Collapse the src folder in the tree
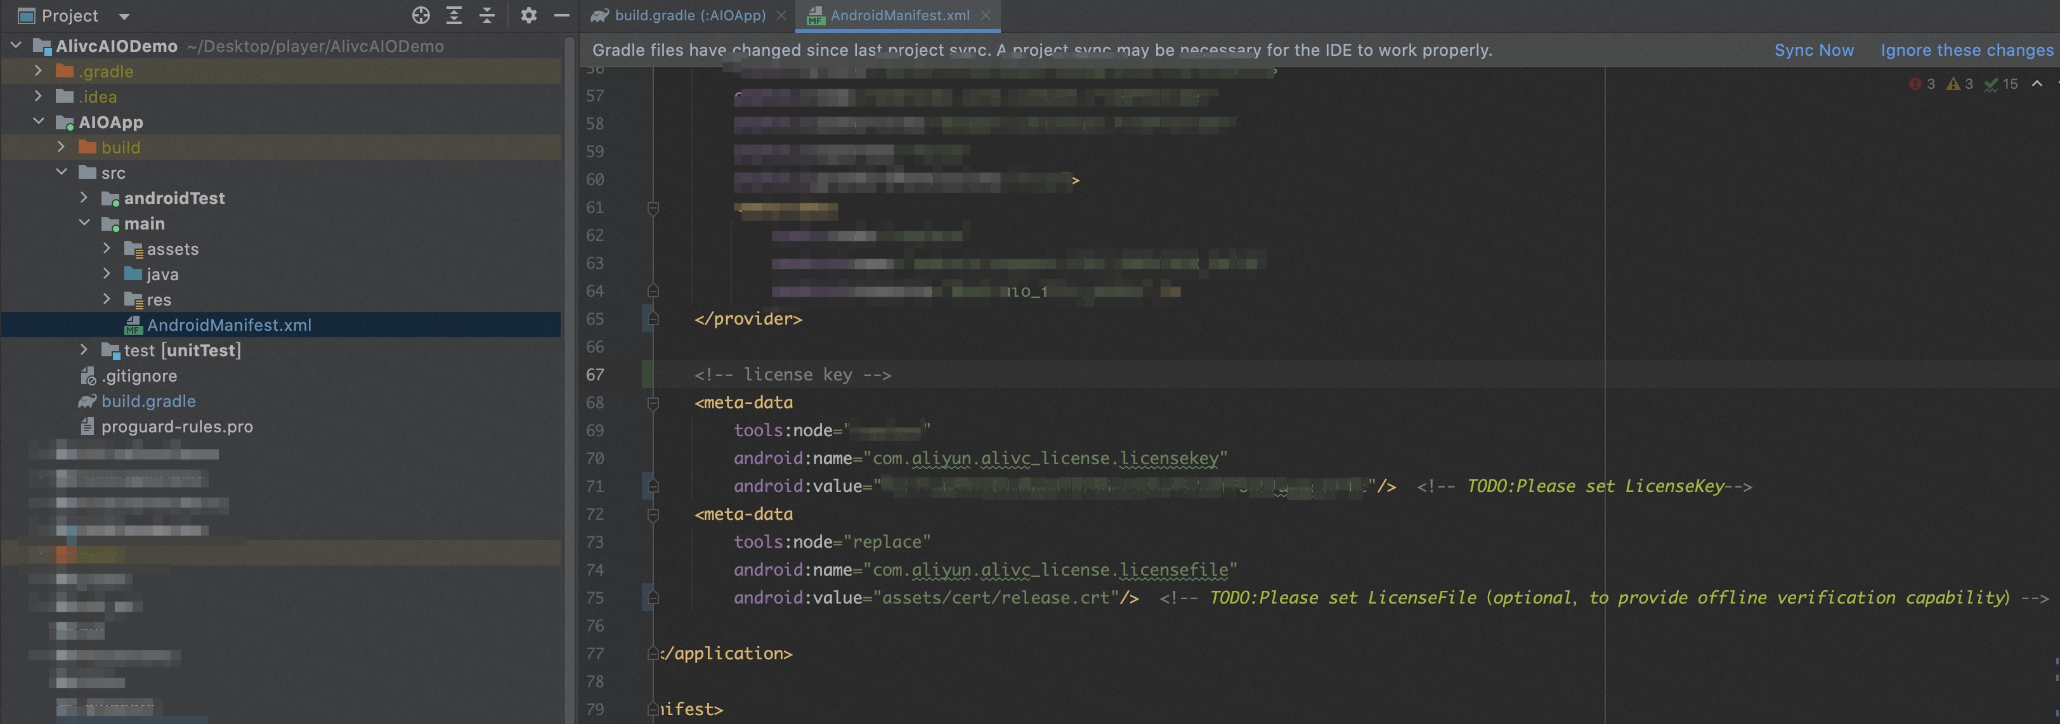This screenshot has height=724, width=2060. (x=62, y=172)
